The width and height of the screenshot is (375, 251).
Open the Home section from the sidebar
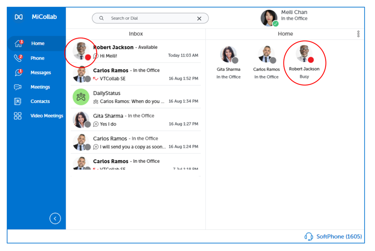coord(38,43)
